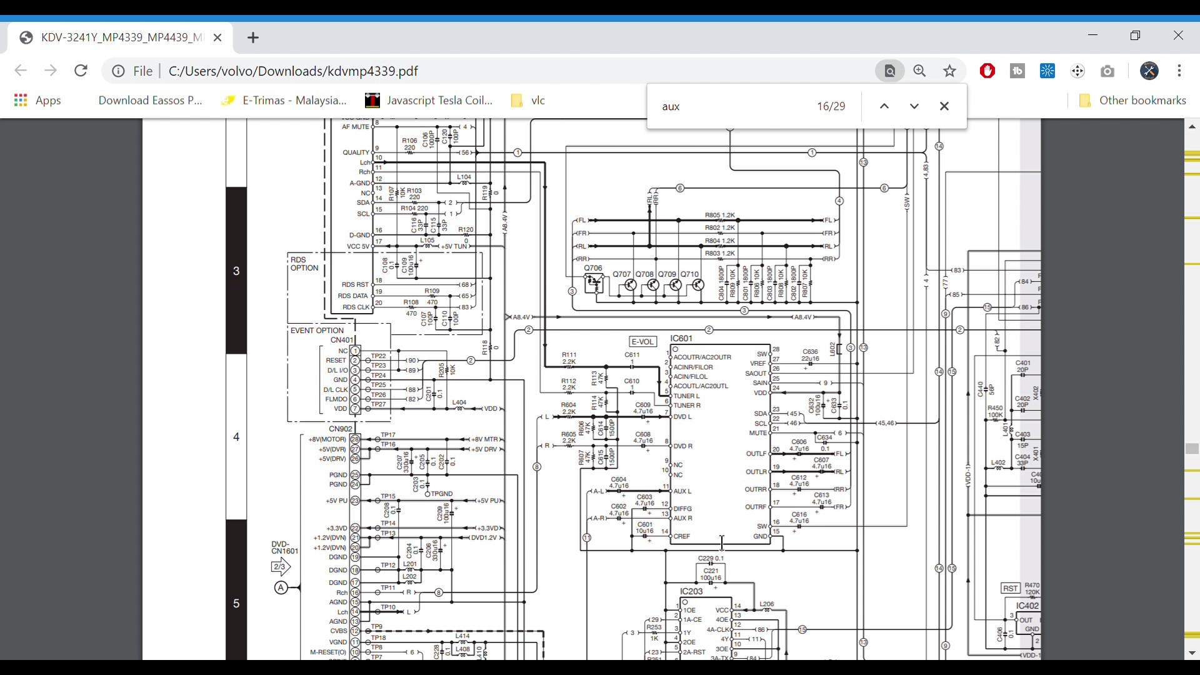Viewport: 1200px width, 675px height.
Task: Close the find-in-page search bar
Action: [944, 106]
